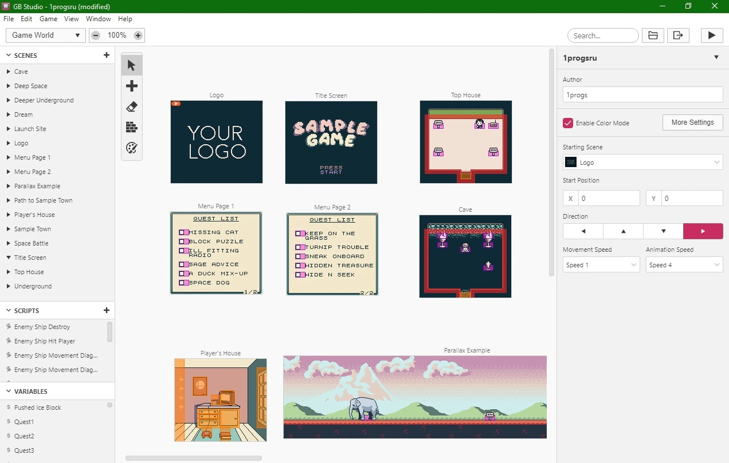Select the Collisions brick tool
This screenshot has width=729, height=463.
[x=132, y=128]
